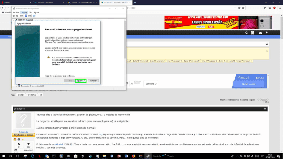This screenshot has height=159, width=283.
Task: Dismiss the yellow notice with its X
Action: point(267,51)
